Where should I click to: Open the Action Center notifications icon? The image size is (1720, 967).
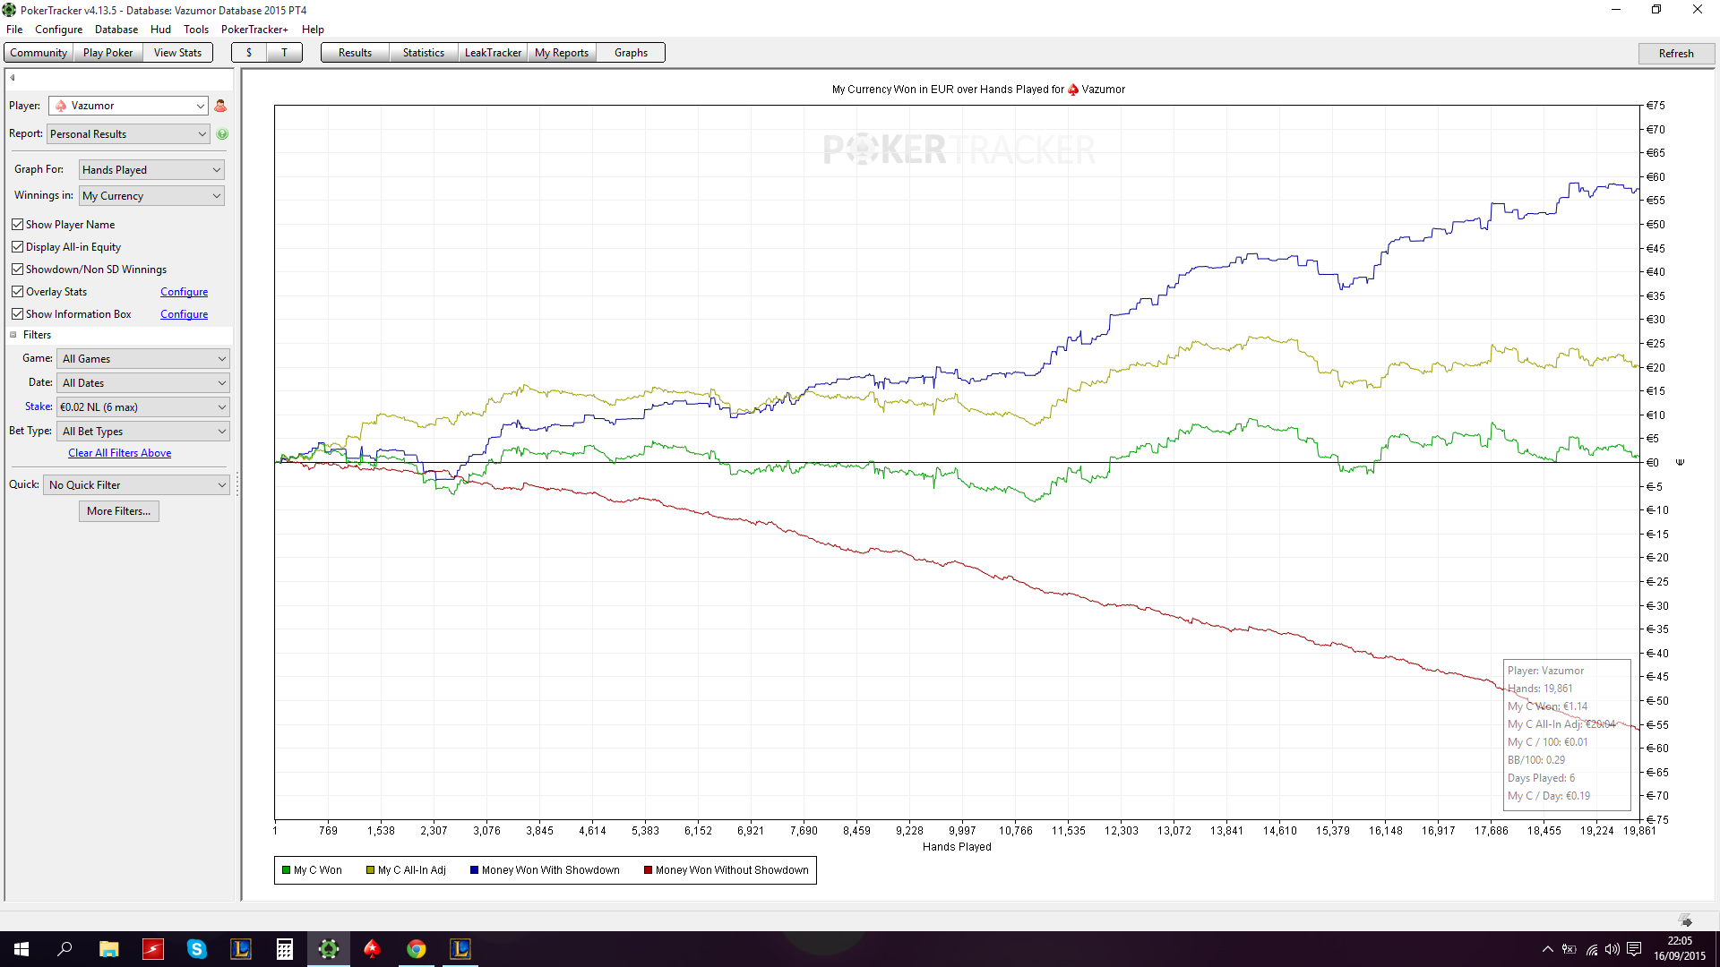tap(1634, 949)
